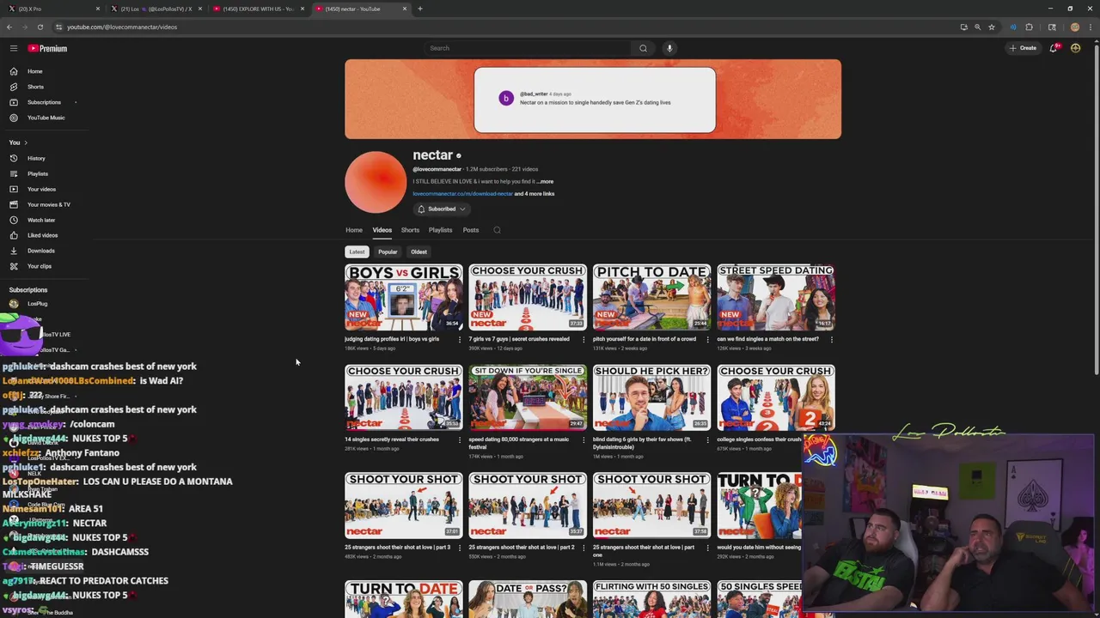Switch to the channel Playlists tab

pos(440,230)
